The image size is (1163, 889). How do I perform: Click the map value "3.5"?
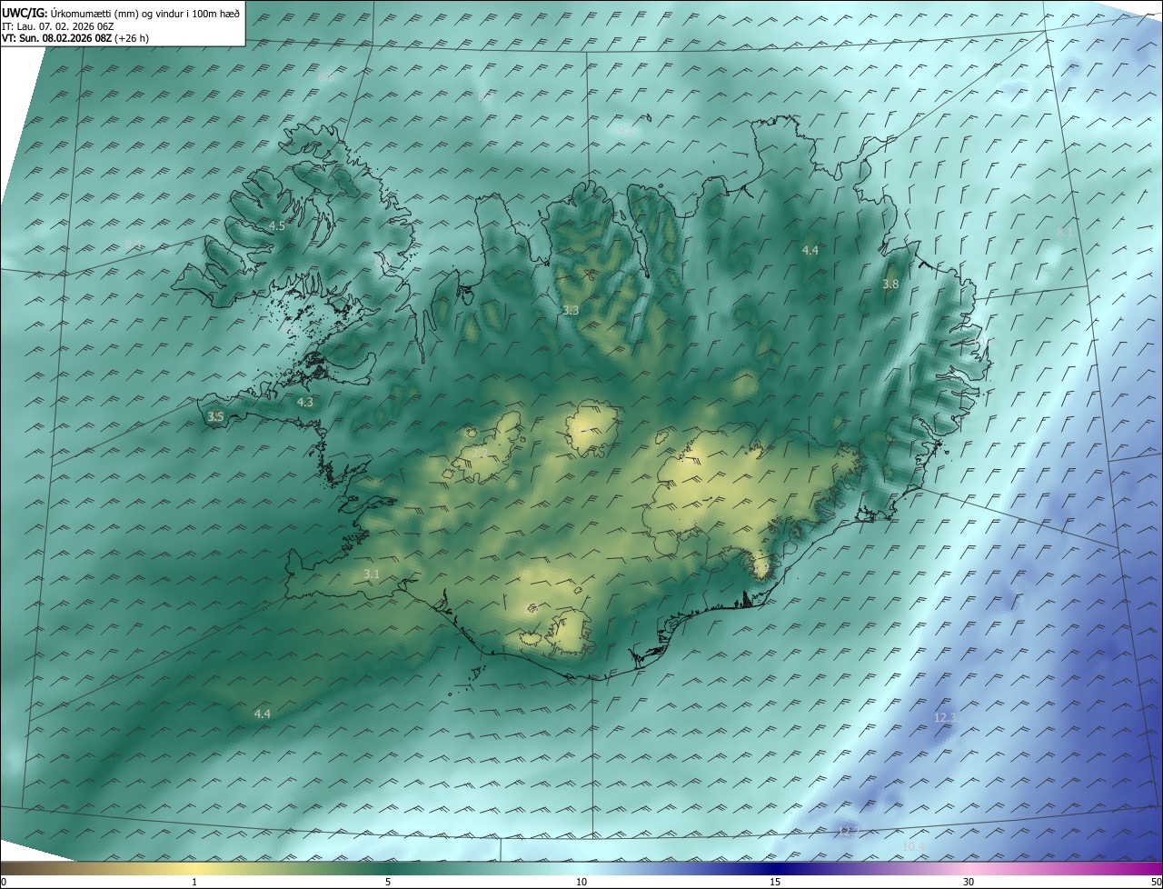(215, 416)
